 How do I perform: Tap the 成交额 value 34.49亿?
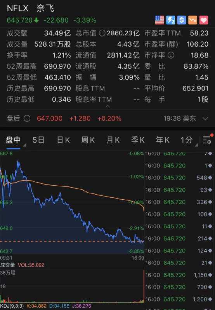tap(57, 33)
